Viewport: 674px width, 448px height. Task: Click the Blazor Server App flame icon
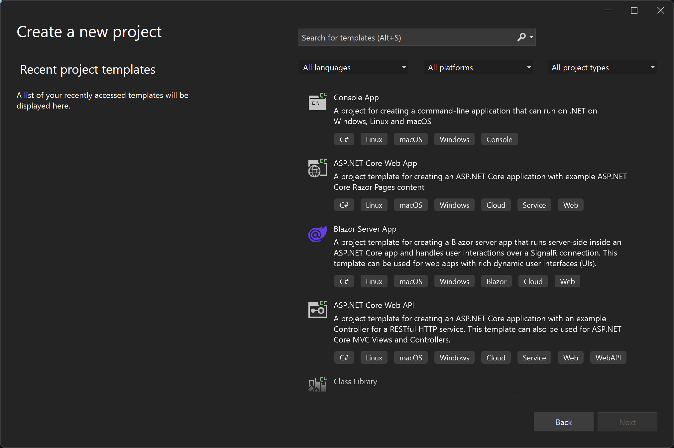(x=317, y=234)
